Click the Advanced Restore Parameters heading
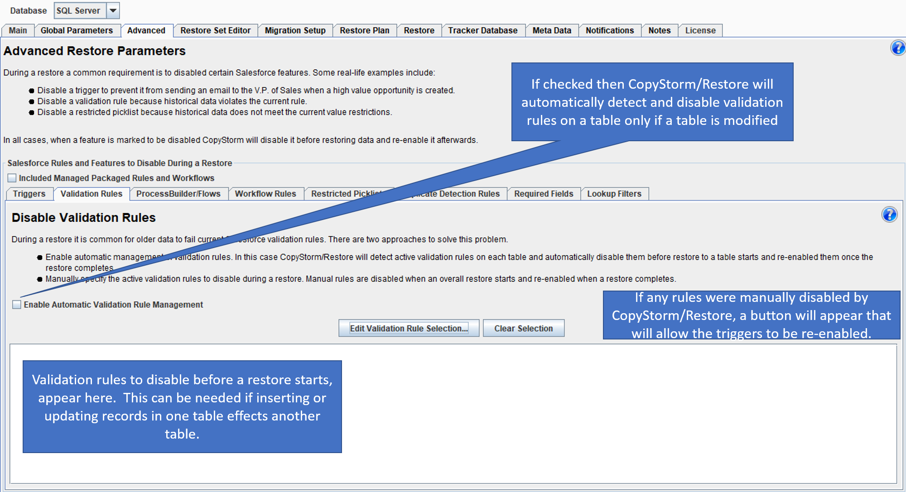The image size is (906, 492). pos(95,51)
